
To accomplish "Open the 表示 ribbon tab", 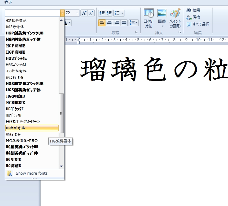I will pos(8,2).
